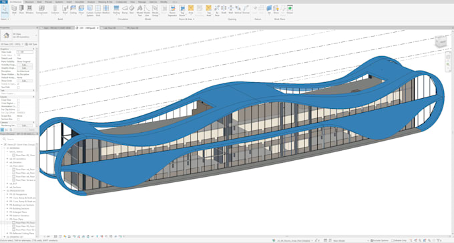454x243 pixels.
Task: Toggle the Crop View checkbox
Action: pyautogui.click(x=18, y=100)
